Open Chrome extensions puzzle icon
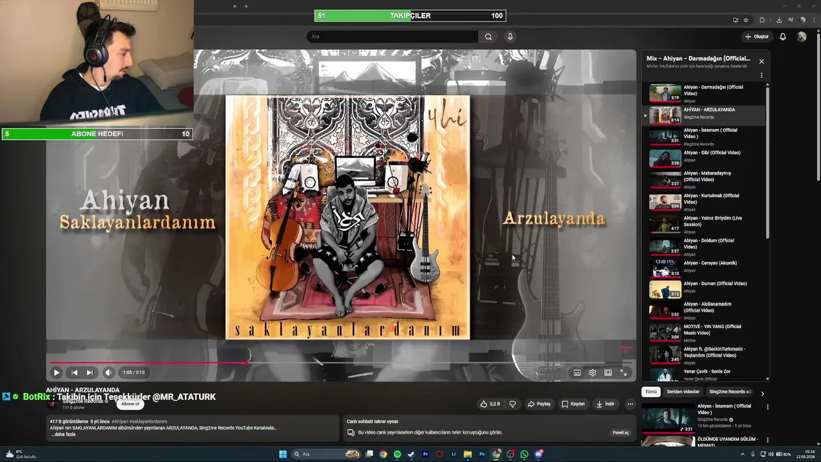The image size is (821, 462). click(x=762, y=20)
